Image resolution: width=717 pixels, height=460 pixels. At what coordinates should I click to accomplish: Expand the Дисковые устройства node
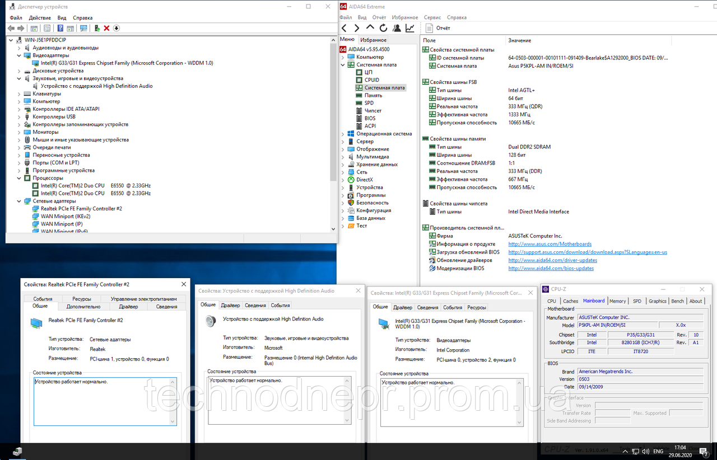click(x=19, y=71)
